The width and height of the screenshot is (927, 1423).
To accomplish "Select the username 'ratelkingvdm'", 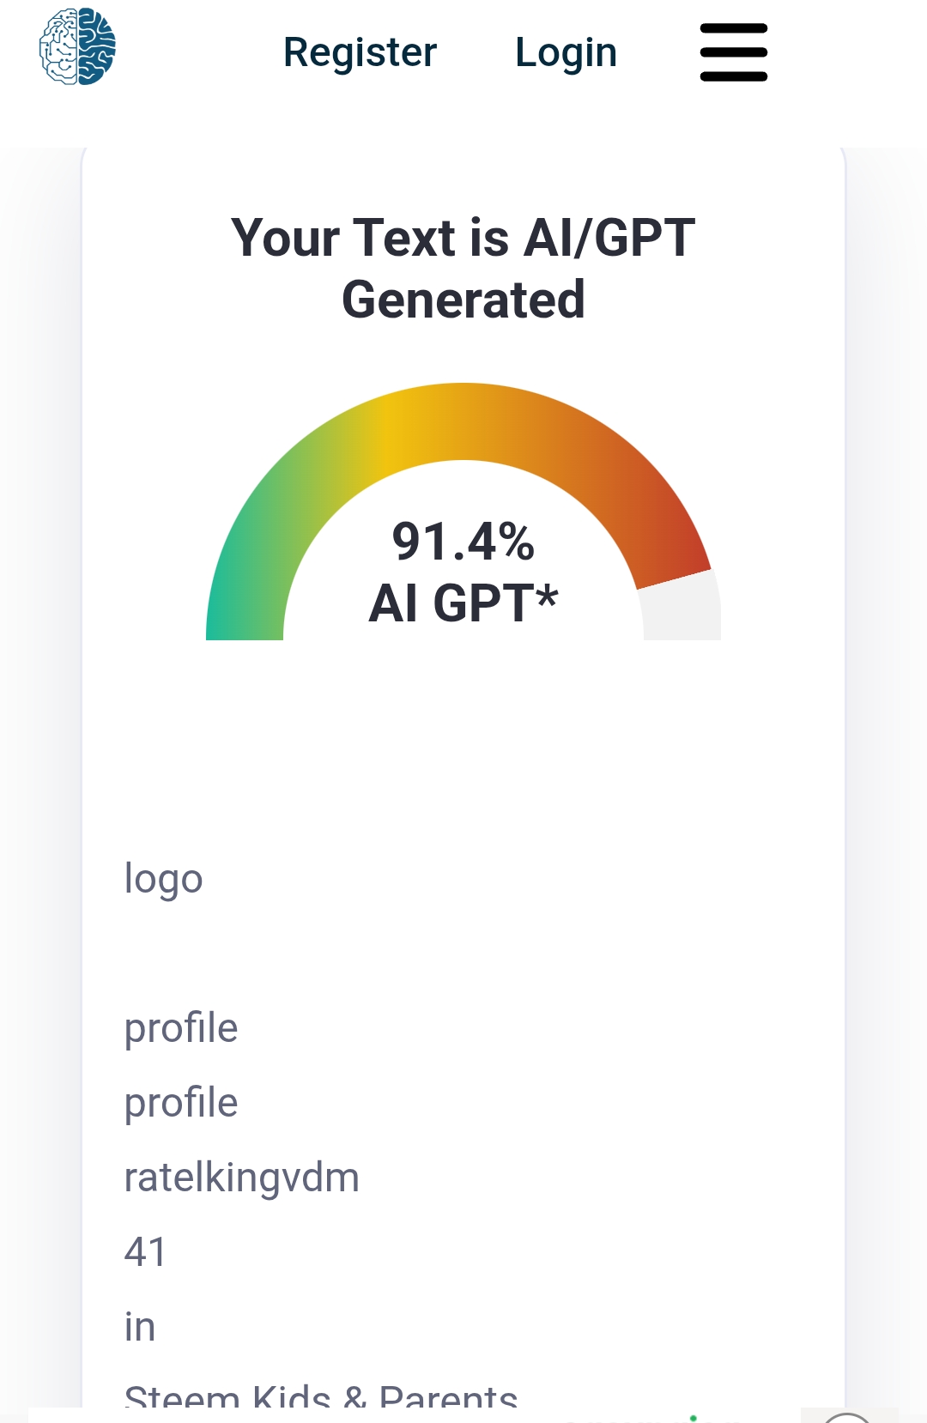I will click(x=241, y=1178).
